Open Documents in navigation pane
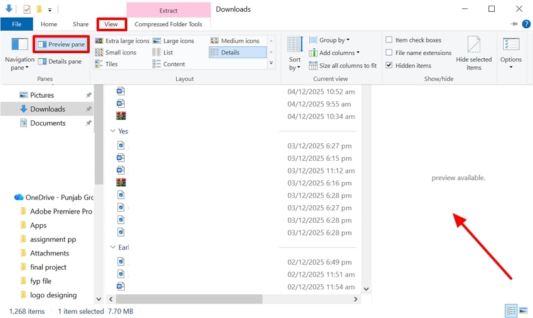533x318 pixels. (x=47, y=123)
